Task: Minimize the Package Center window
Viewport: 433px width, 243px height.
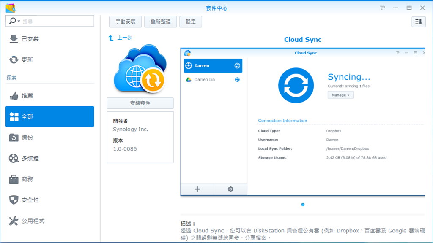Action: [396, 8]
